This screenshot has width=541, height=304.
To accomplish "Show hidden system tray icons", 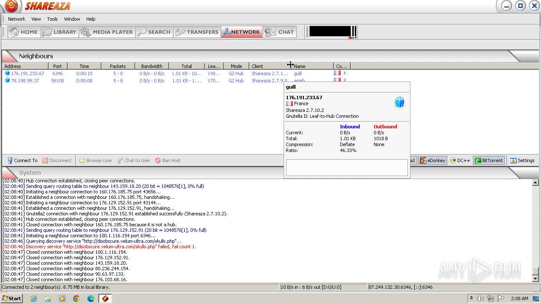I will click(472, 299).
